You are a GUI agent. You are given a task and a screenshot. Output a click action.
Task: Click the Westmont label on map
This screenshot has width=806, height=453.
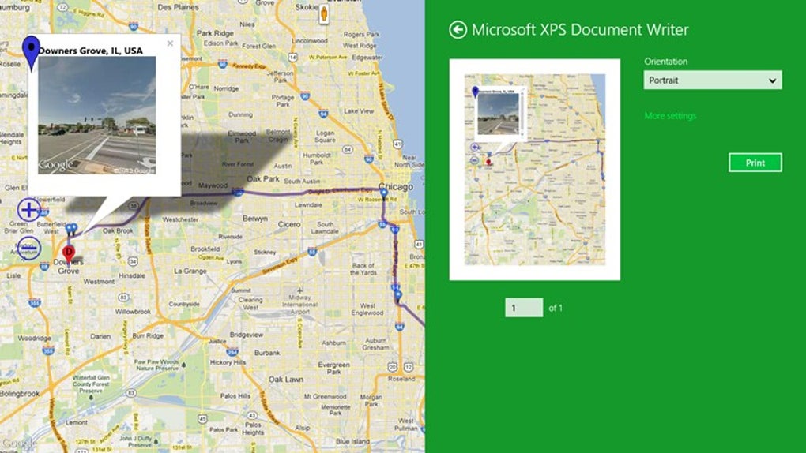pyautogui.click(x=100, y=282)
